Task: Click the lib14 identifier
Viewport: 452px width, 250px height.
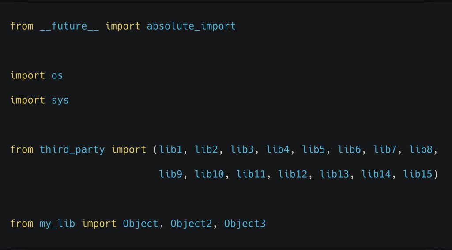Action: coord(376,174)
